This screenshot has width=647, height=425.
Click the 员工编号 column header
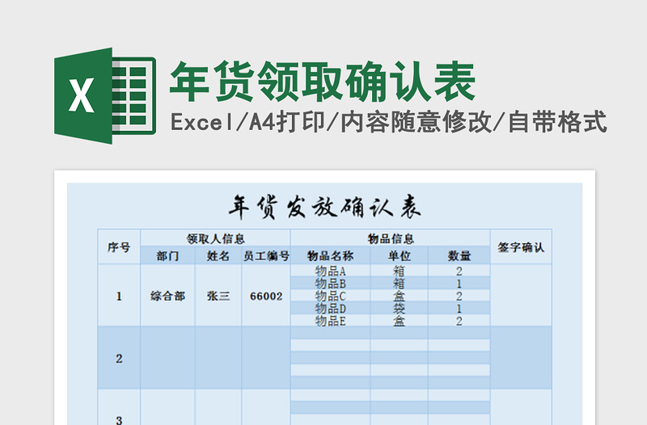(266, 255)
